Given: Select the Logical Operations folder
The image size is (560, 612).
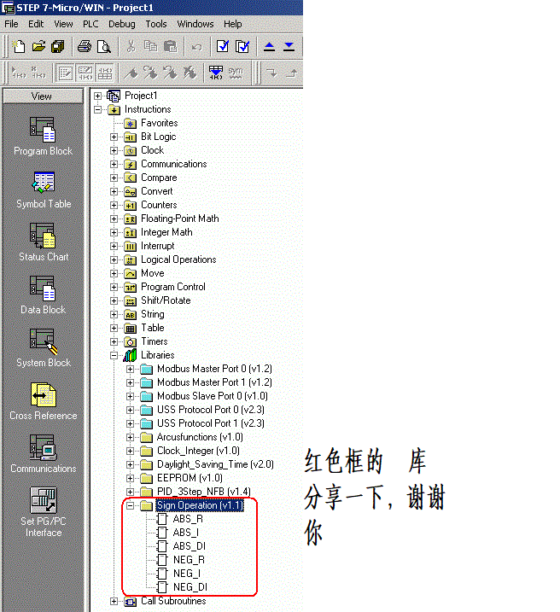Looking at the screenshot, I should (178, 260).
